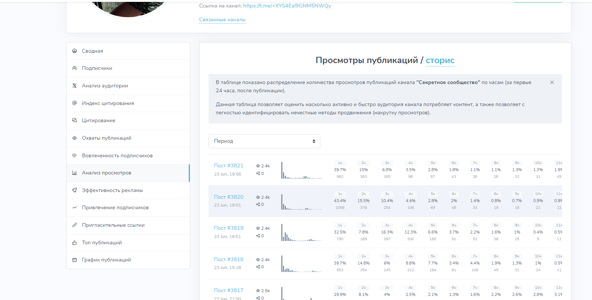Open Пост #3819 link
592x300 pixels.
(229, 228)
